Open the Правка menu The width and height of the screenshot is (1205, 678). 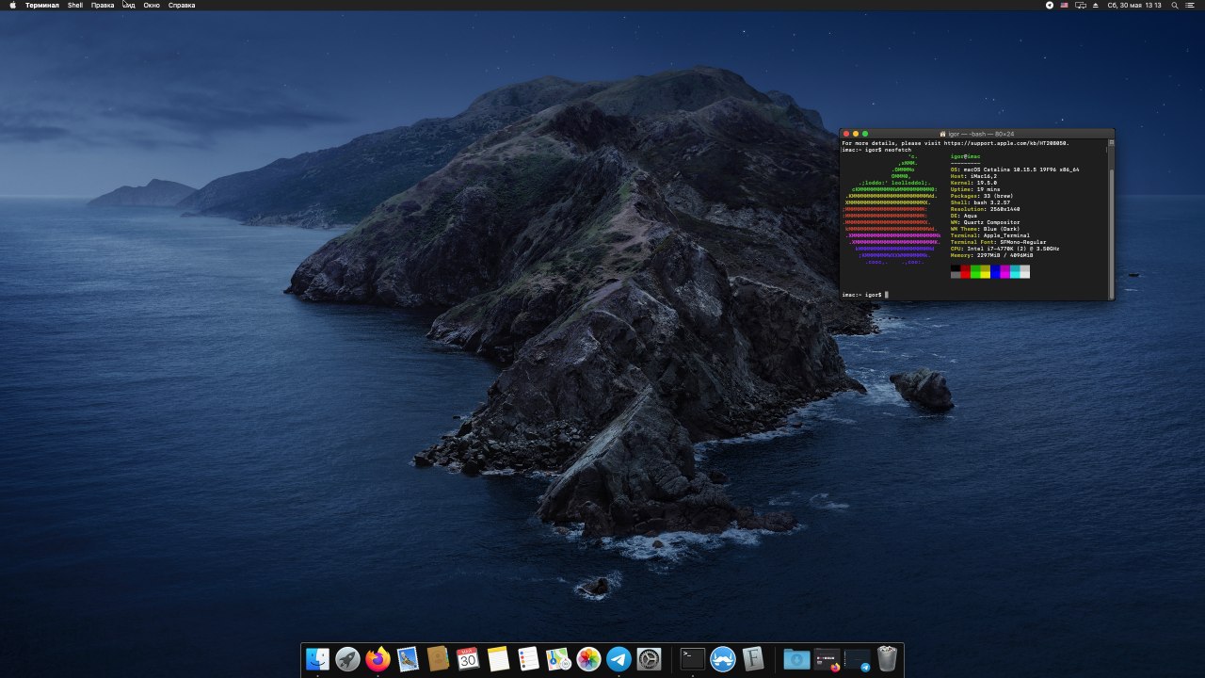pyautogui.click(x=103, y=5)
